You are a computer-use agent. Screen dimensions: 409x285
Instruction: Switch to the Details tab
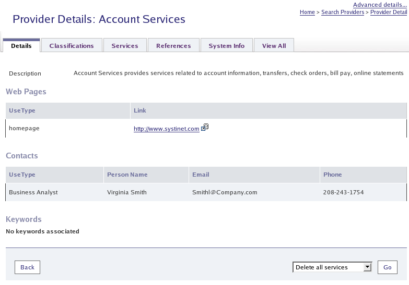(21, 45)
